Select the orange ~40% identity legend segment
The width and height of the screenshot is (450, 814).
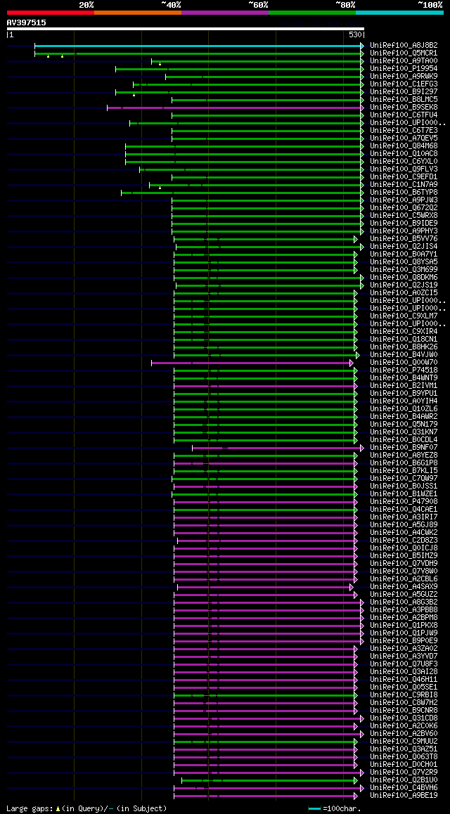[138, 12]
